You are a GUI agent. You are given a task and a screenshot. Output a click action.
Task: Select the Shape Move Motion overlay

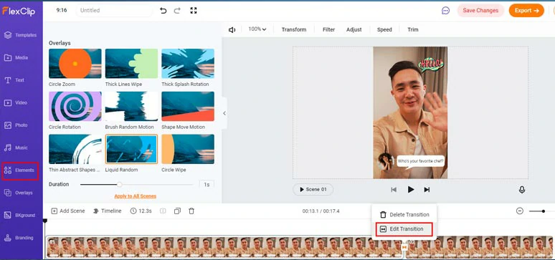[x=188, y=107]
